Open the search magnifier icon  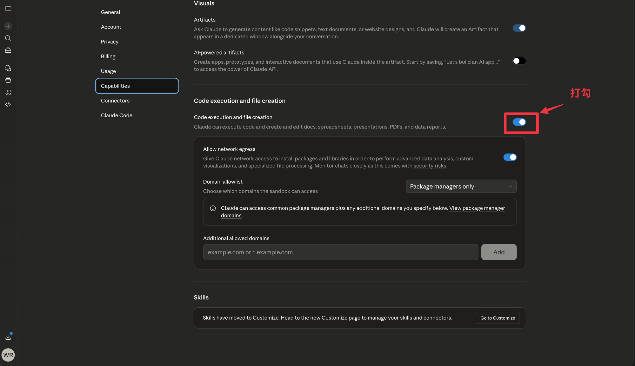[8, 38]
